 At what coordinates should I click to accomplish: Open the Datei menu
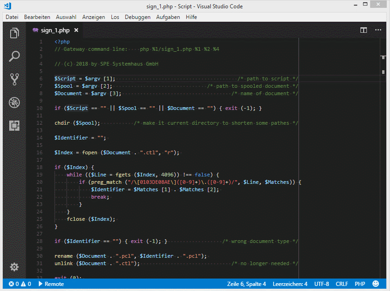[12, 17]
